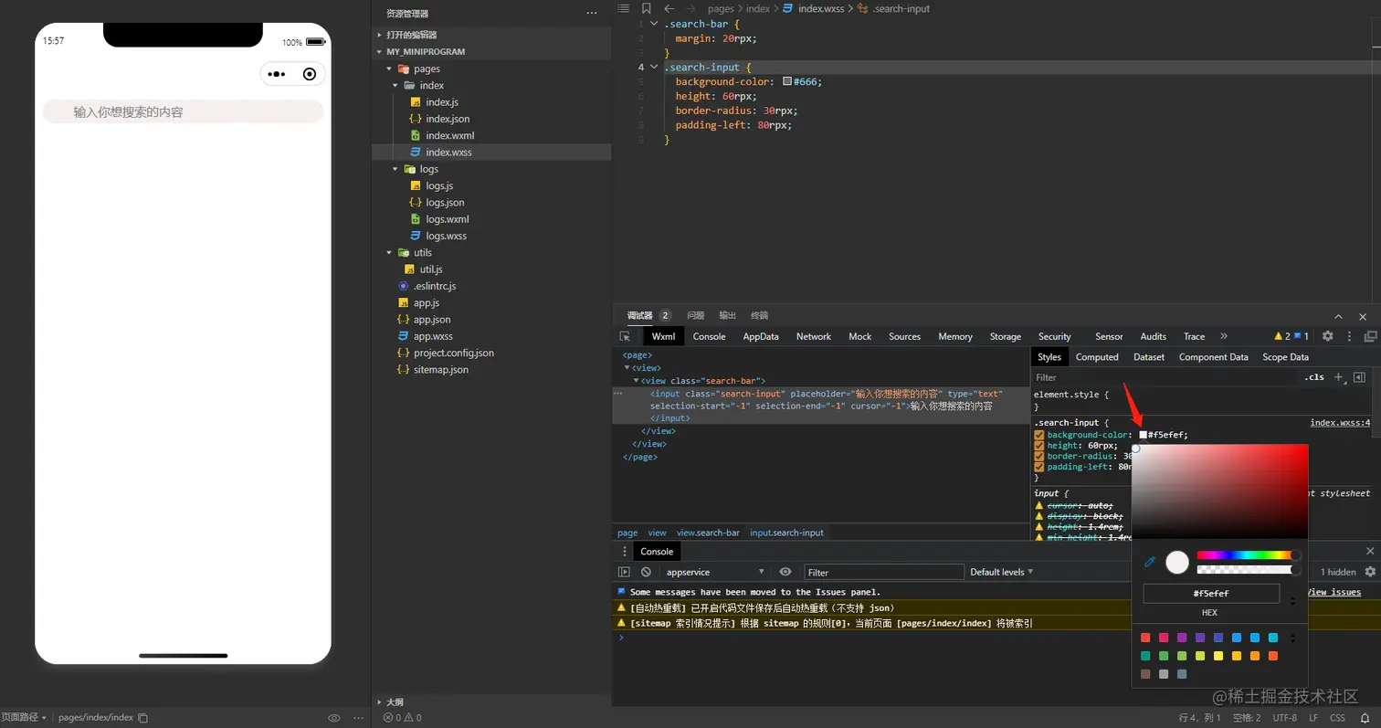The height and width of the screenshot is (728, 1381).
Task: Click the hue slider in color picker
Action: pyautogui.click(x=1248, y=555)
